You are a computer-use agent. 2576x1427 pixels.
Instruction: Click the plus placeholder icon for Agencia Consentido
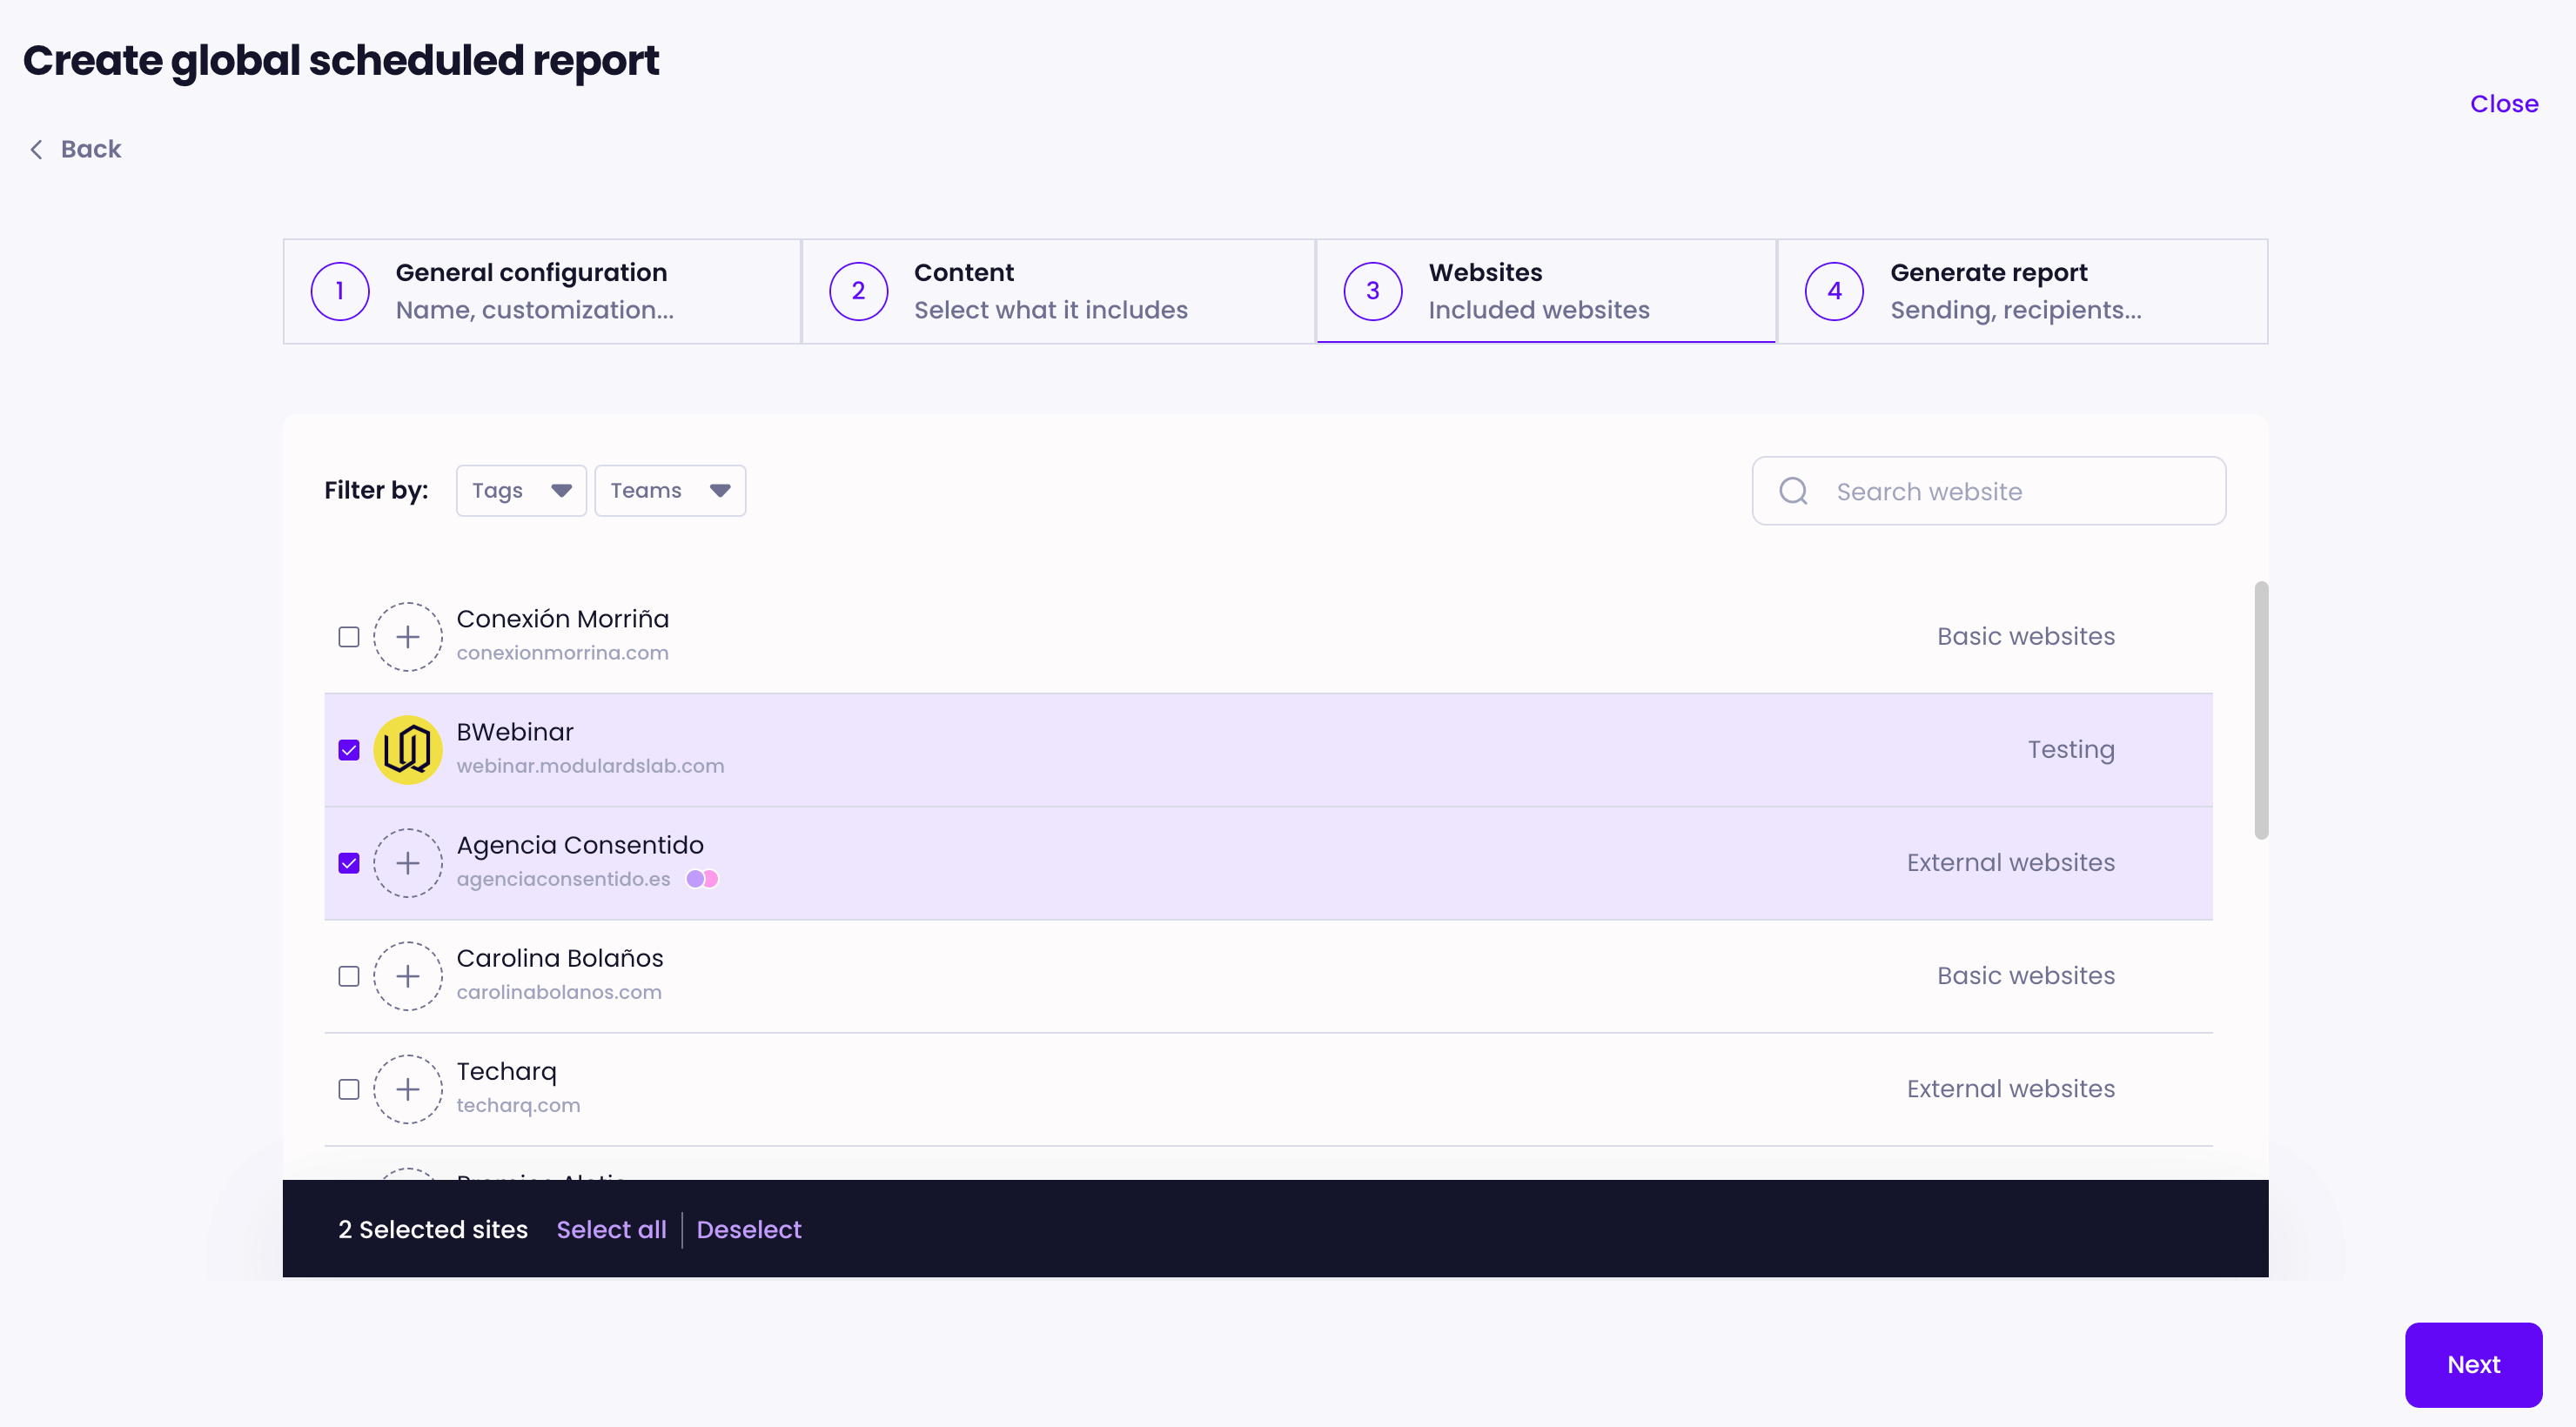click(x=407, y=862)
